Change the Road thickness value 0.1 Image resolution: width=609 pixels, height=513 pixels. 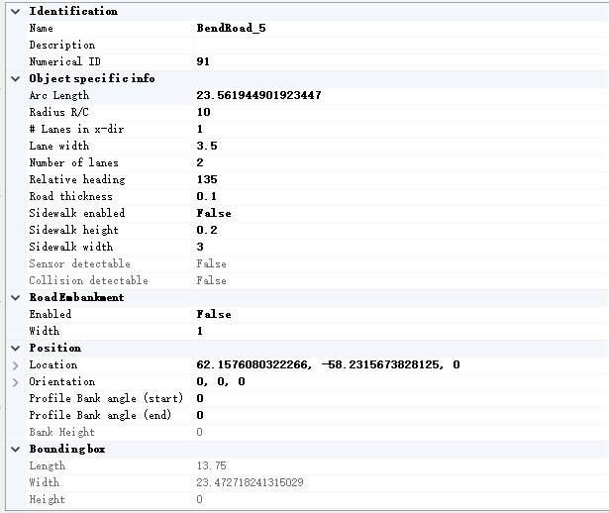pos(206,196)
